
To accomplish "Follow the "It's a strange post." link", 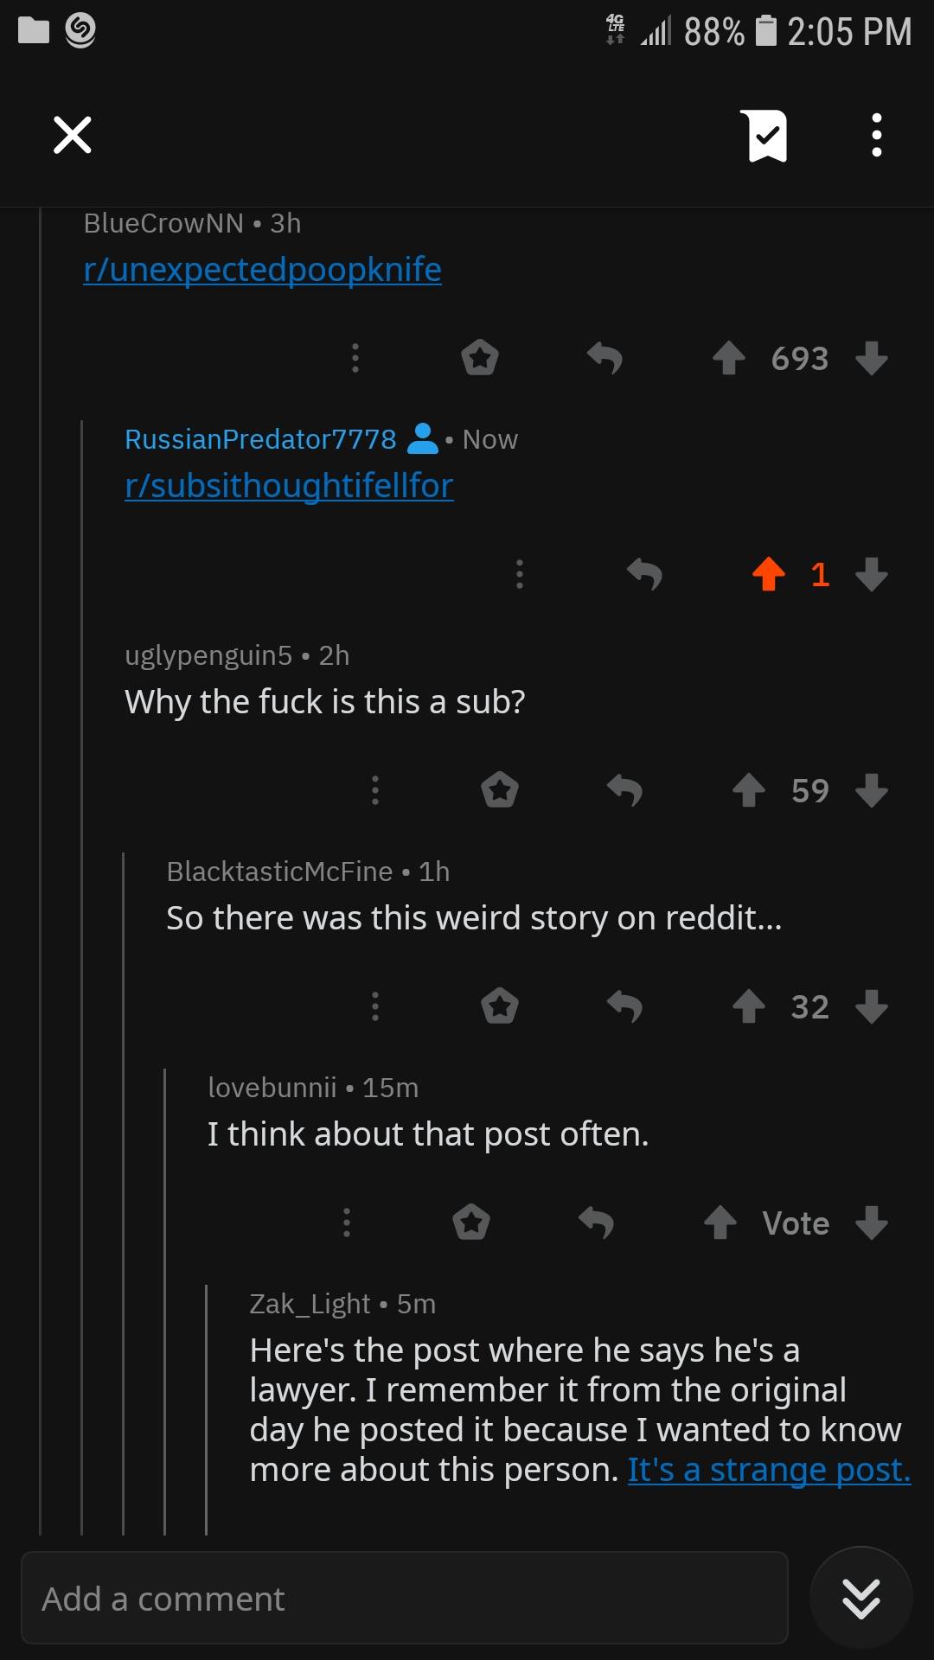I will click(x=769, y=1470).
